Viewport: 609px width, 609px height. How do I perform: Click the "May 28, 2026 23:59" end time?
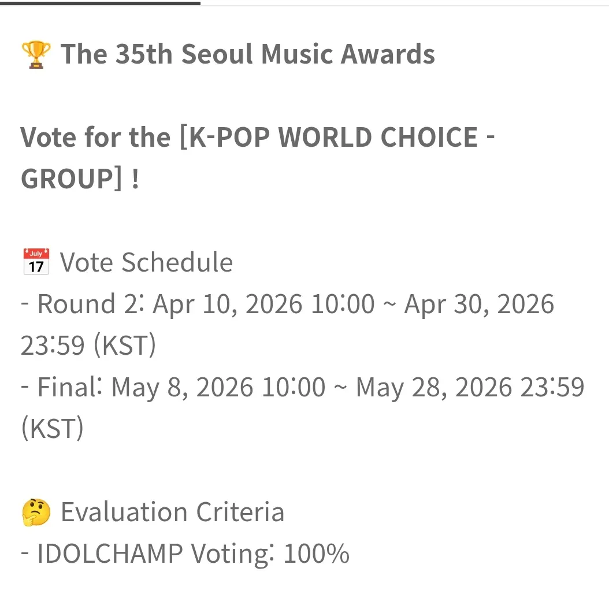[x=470, y=387]
